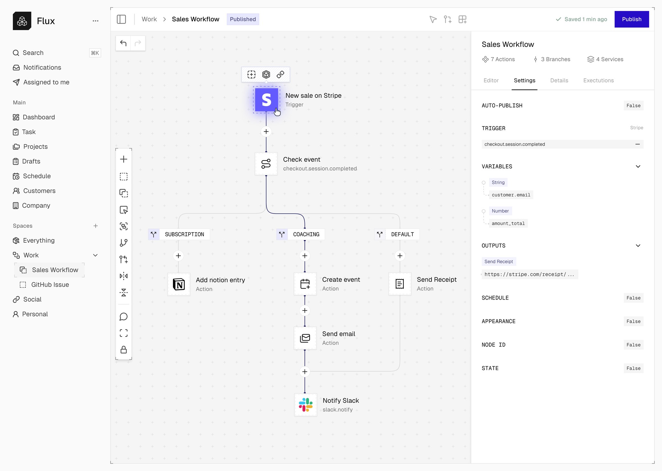Toggle the sidebar panel icon
Image resolution: width=662 pixels, height=471 pixels.
[121, 19]
